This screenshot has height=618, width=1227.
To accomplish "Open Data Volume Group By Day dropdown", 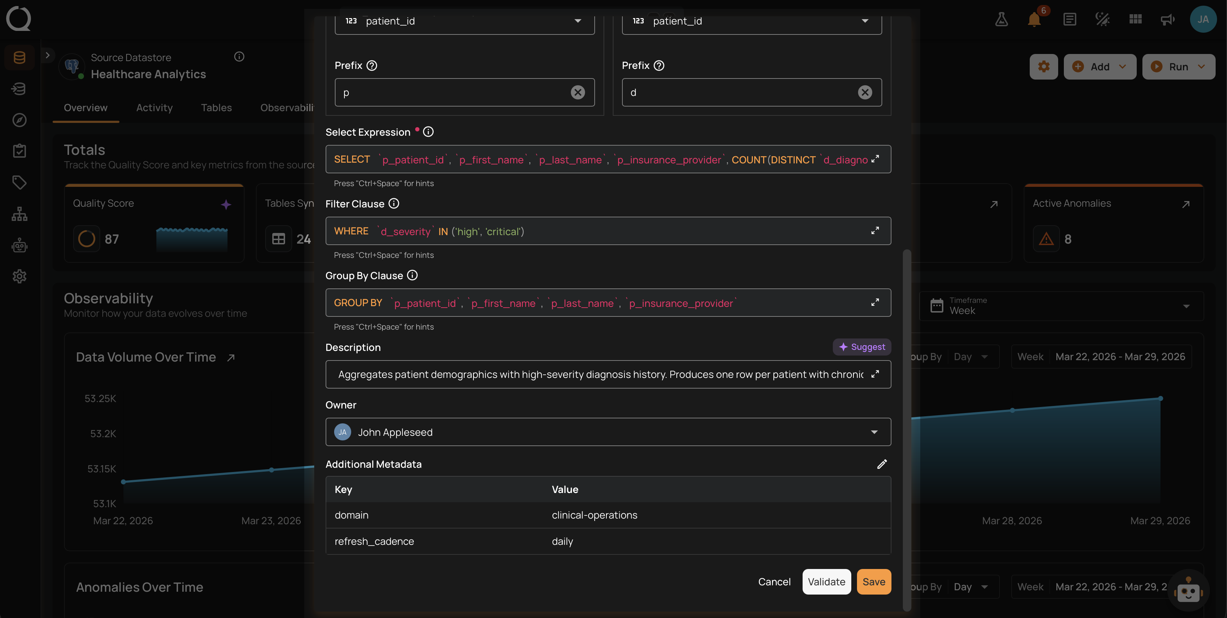I will tap(971, 357).
